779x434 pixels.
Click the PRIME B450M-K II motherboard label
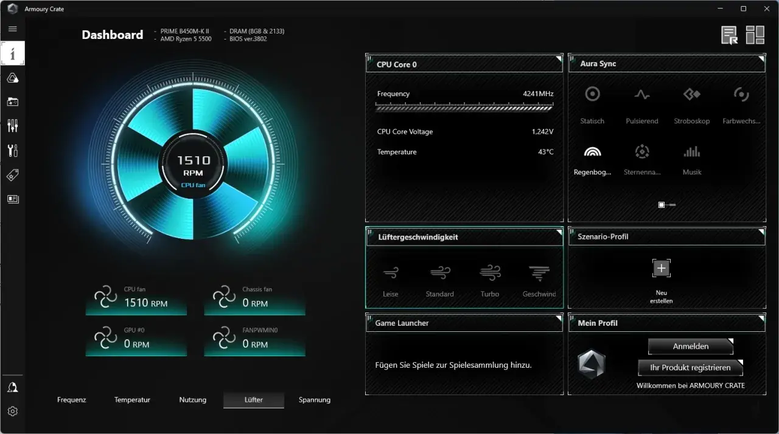point(185,31)
